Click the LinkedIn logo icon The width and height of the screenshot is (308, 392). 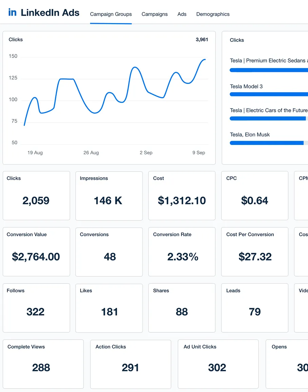12,12
